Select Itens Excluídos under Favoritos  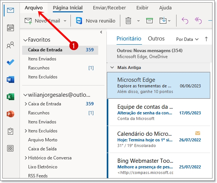pos(43,77)
